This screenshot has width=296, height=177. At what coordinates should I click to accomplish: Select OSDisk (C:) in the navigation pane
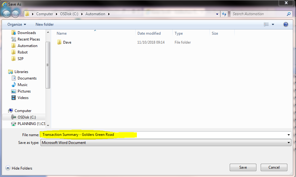pos(24,117)
